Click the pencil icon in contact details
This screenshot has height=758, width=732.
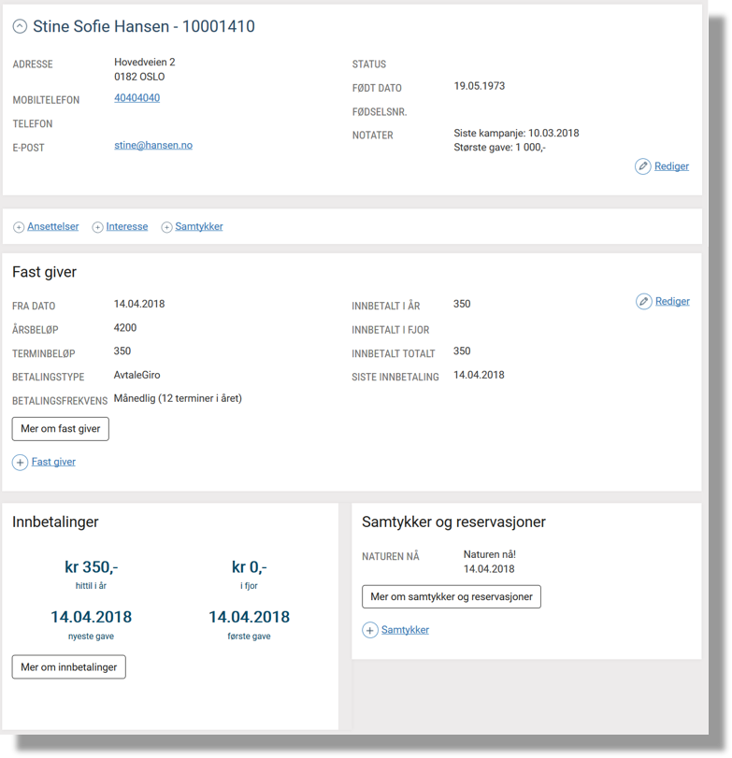point(642,166)
